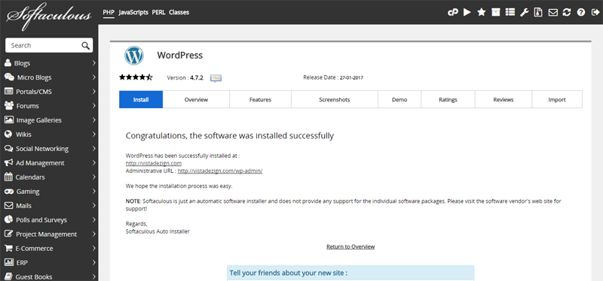This screenshot has height=281, width=603.
Task: Expand the Blogs category chevron
Action: (93, 63)
